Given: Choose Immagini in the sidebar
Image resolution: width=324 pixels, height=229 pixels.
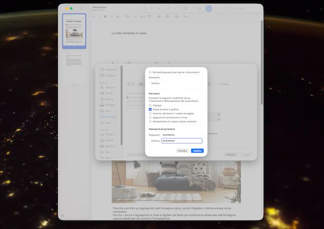Looking at the screenshot, I should (109, 105).
